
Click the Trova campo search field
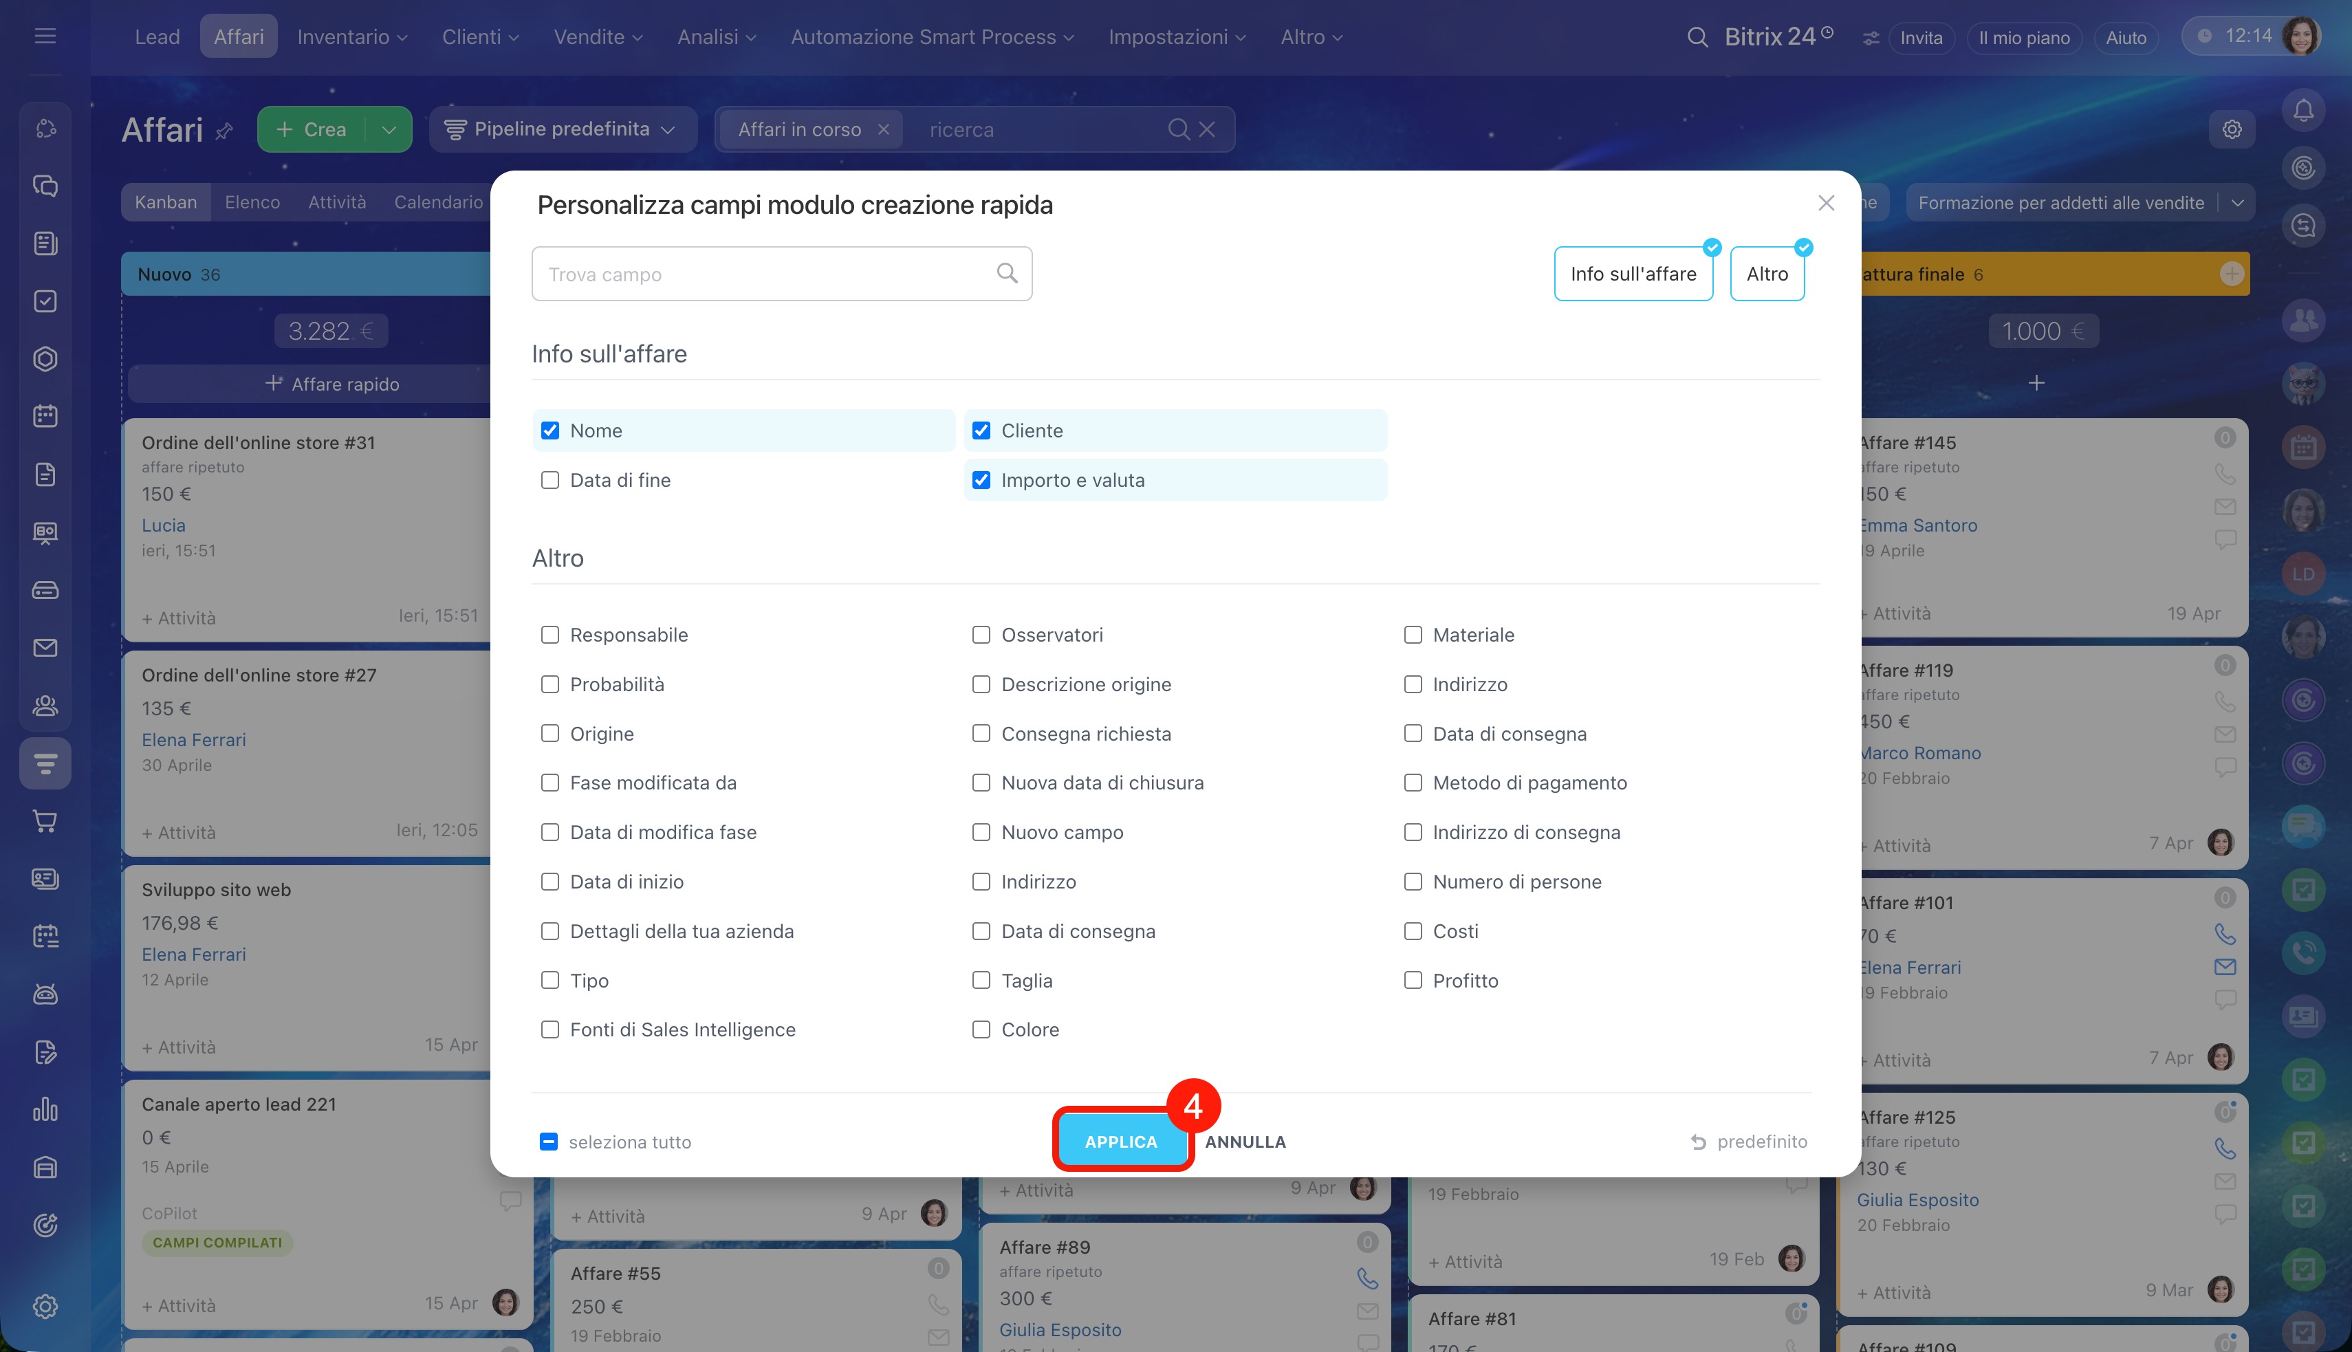point(781,274)
